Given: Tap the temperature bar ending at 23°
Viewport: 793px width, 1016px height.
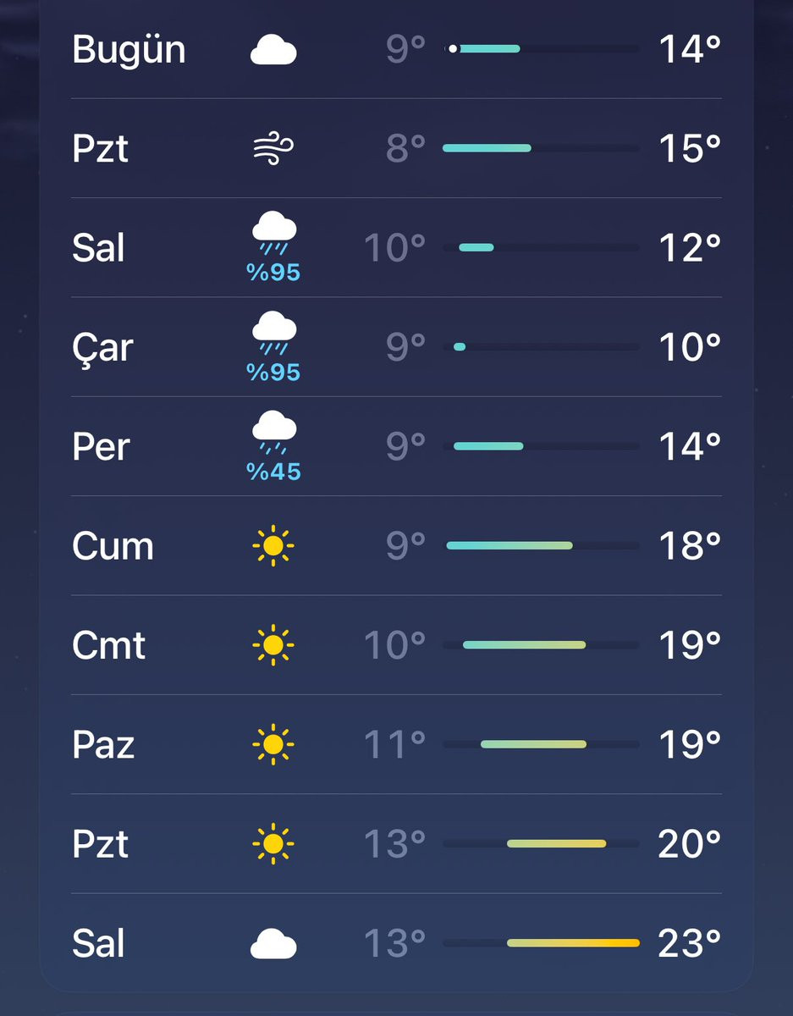Looking at the screenshot, I should click(x=541, y=943).
